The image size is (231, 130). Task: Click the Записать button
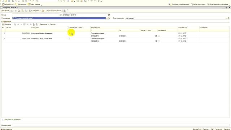coord(218,129)
